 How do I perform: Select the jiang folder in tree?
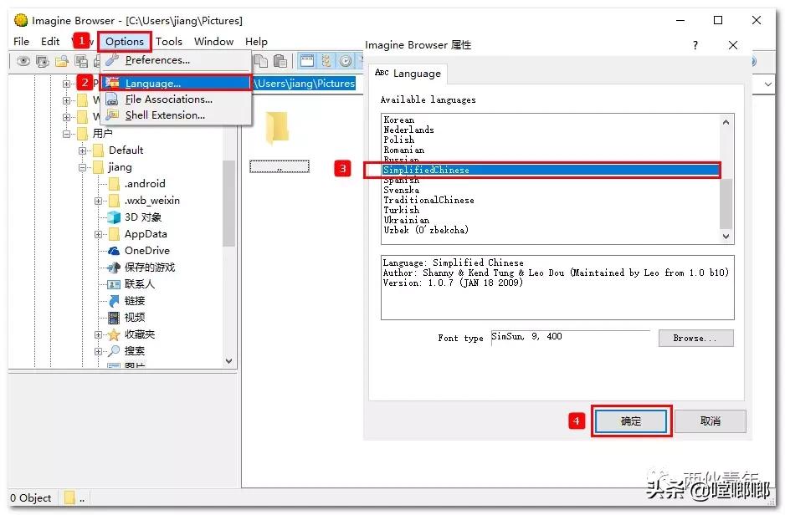120,167
